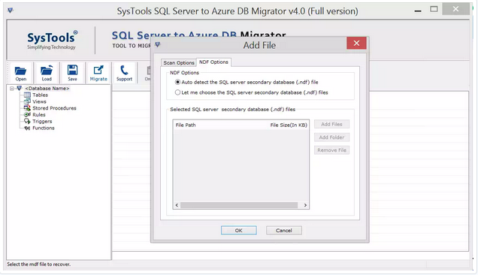Click the Remove File button

331,150
